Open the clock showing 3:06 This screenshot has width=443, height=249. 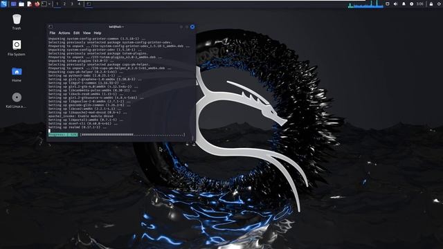click(x=420, y=4)
